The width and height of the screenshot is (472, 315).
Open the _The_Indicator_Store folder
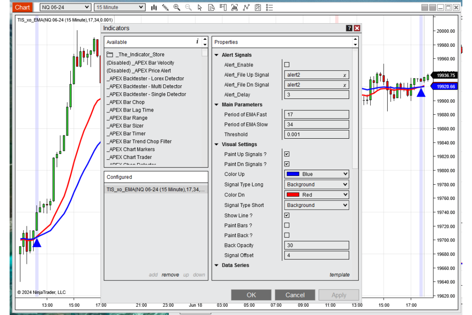(135, 55)
